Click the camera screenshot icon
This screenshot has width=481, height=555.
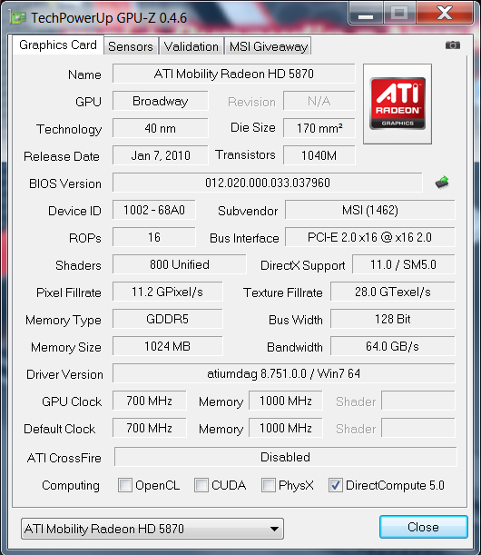click(x=452, y=45)
